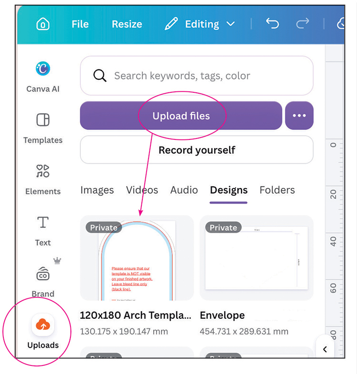This screenshot has height=374, width=357.
Task: Click the Uploads label in sidebar
Action: 43,345
